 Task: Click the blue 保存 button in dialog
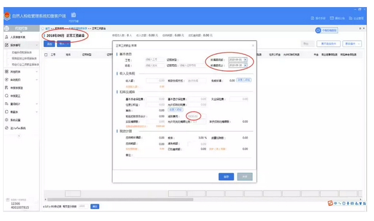[226, 177]
